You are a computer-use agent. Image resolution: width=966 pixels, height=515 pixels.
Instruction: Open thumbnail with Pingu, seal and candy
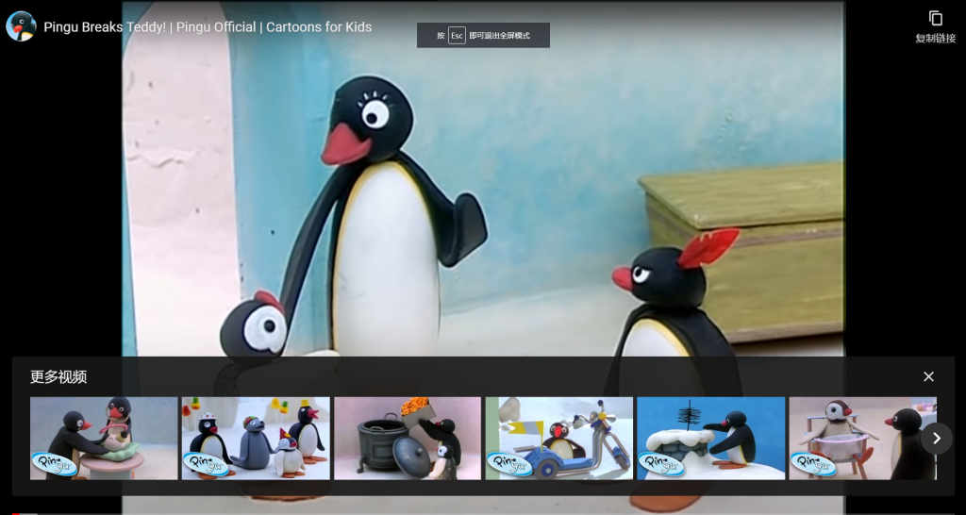256,438
